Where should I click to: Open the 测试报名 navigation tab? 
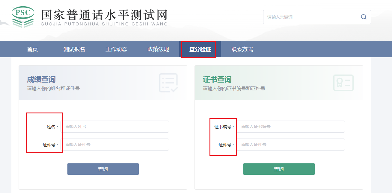click(x=74, y=49)
